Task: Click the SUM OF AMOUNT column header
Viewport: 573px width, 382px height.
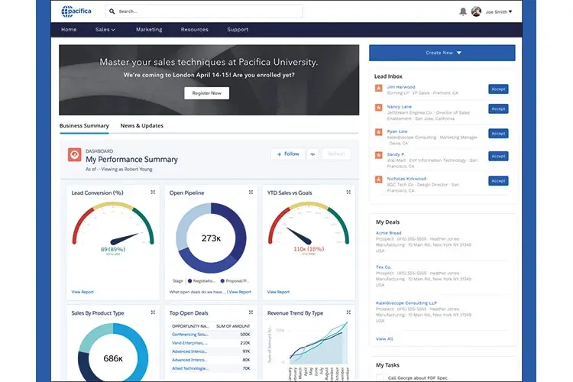Action: [233, 326]
